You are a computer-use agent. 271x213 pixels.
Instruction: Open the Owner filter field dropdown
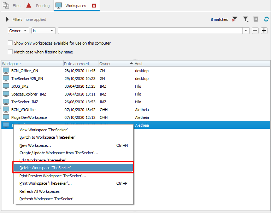point(18,31)
